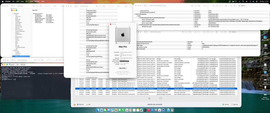Click the boot-args row in Boot Args.png

pos(198,45)
